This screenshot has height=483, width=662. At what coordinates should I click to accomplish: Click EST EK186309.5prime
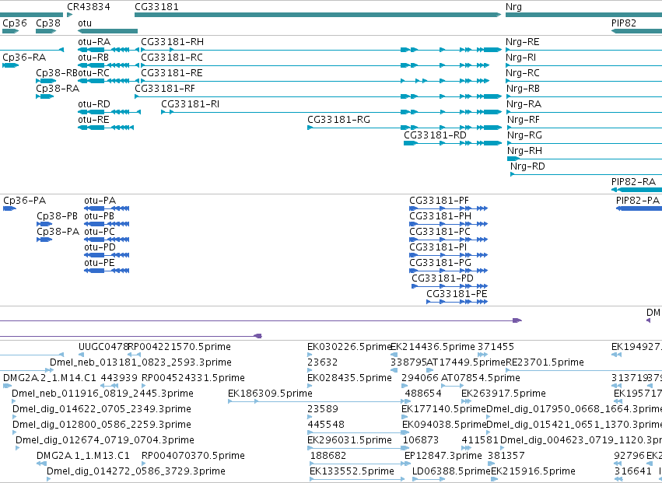[x=318, y=401]
